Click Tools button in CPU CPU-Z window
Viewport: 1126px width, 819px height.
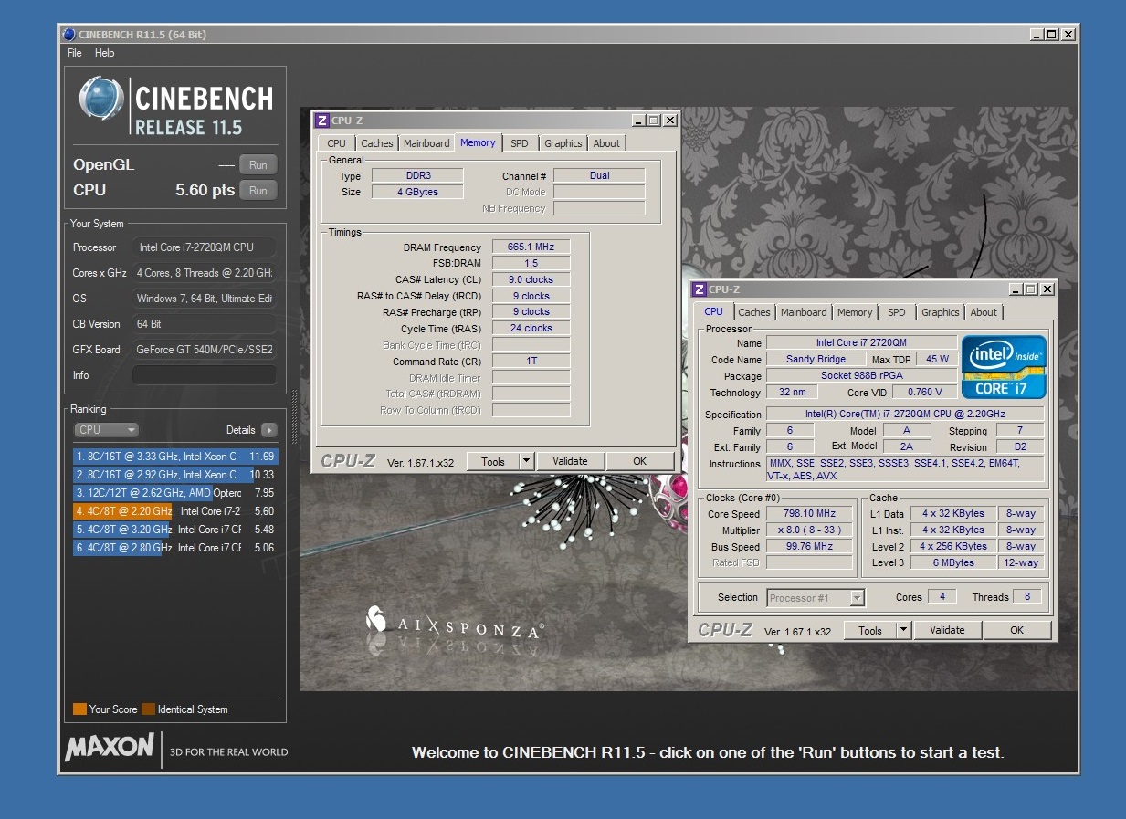[x=870, y=630]
